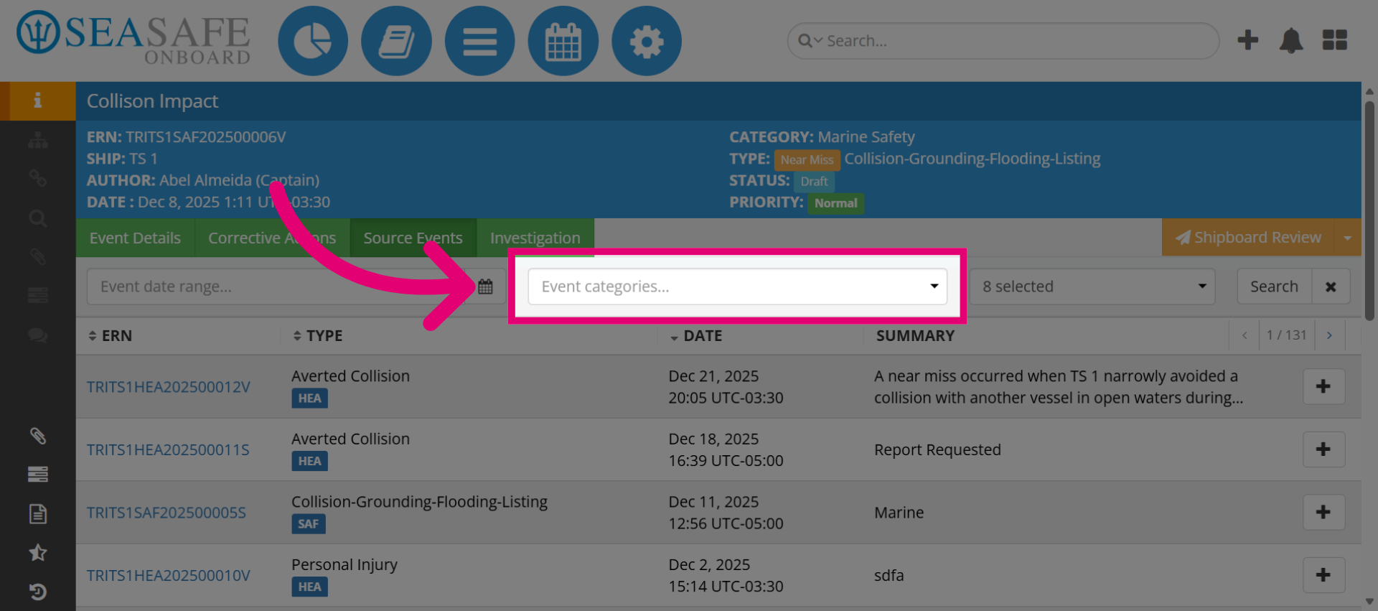
Task: Add source event TRITS1HEA202500010V with plus
Action: tap(1323, 575)
